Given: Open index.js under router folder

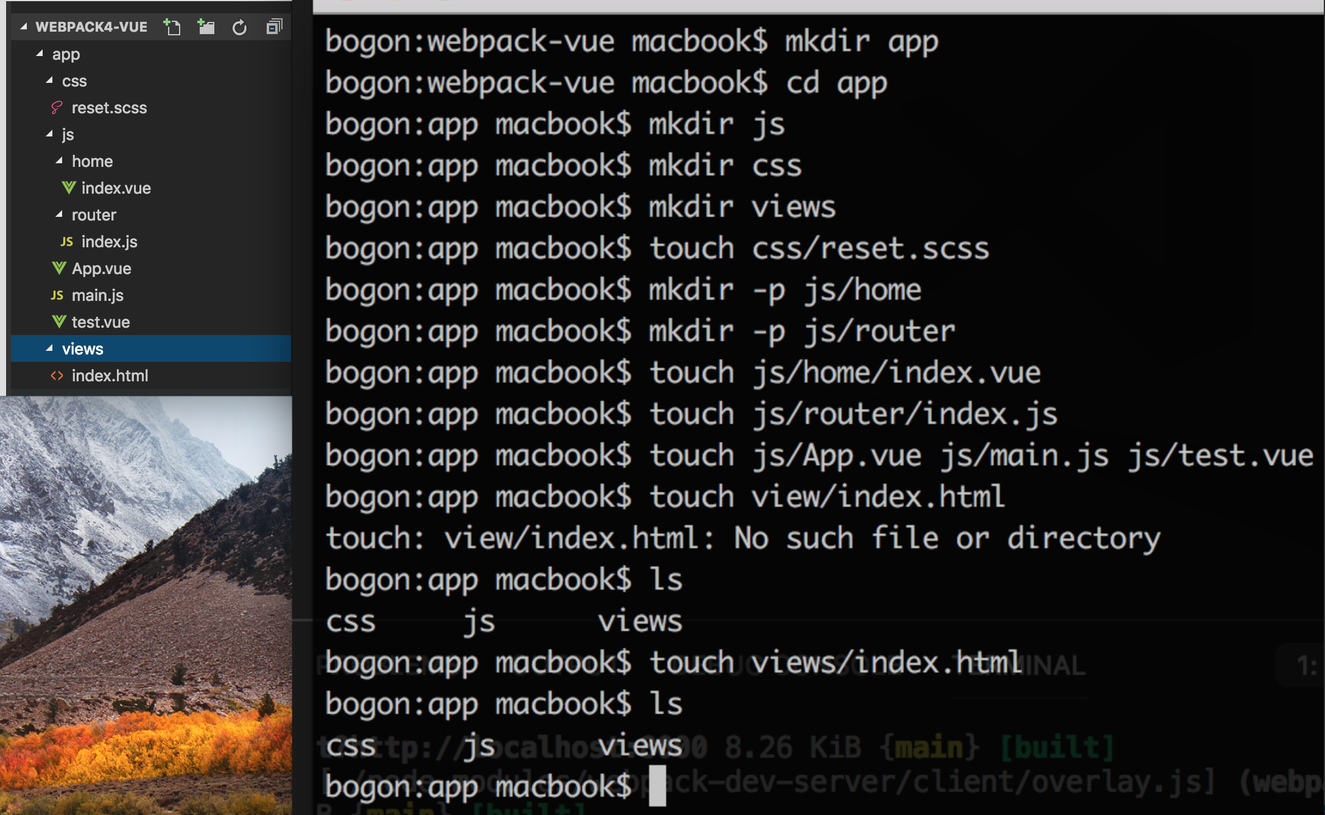Looking at the screenshot, I should coord(109,242).
